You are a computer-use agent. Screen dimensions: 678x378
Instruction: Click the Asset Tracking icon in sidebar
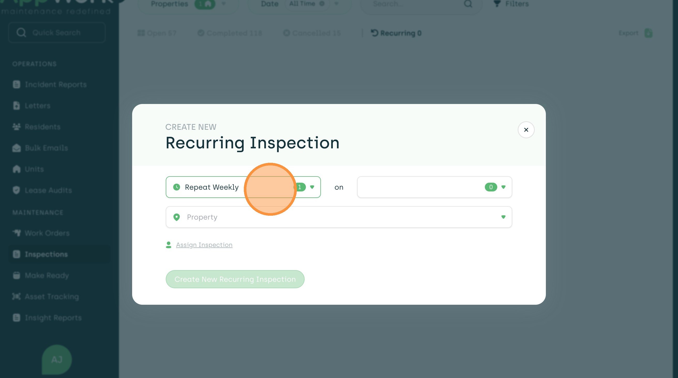pos(16,296)
